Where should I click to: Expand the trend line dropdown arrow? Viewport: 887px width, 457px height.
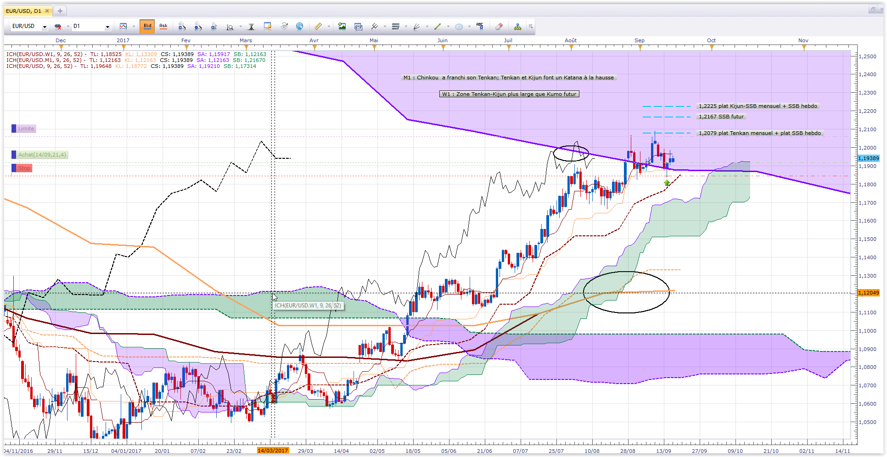click(448, 27)
